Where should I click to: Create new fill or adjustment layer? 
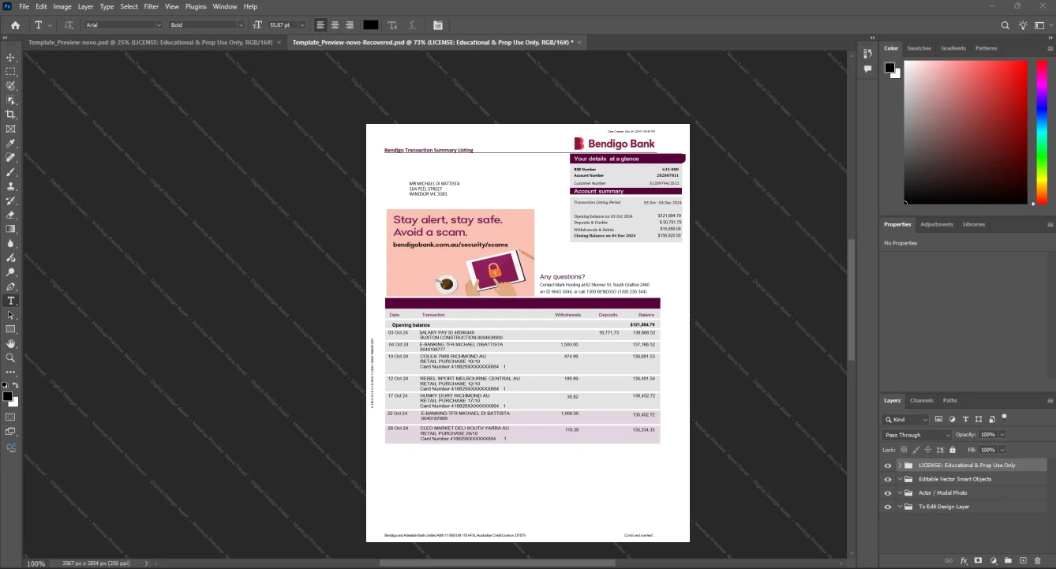coord(993,560)
